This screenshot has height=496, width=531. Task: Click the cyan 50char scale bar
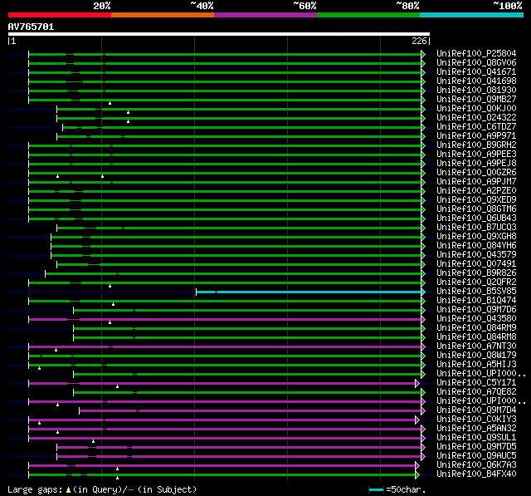(x=376, y=489)
